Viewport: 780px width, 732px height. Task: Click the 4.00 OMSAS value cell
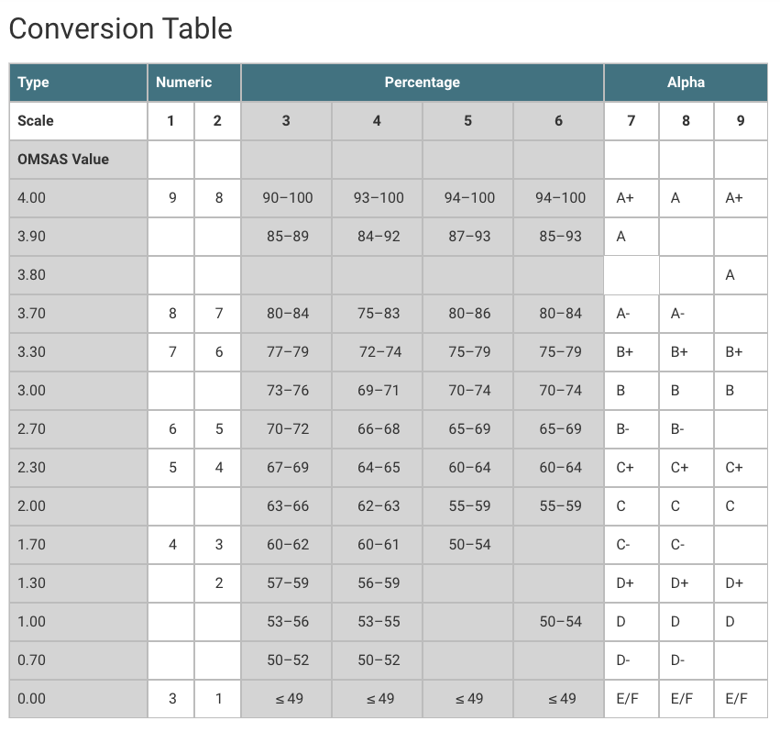[78, 198]
